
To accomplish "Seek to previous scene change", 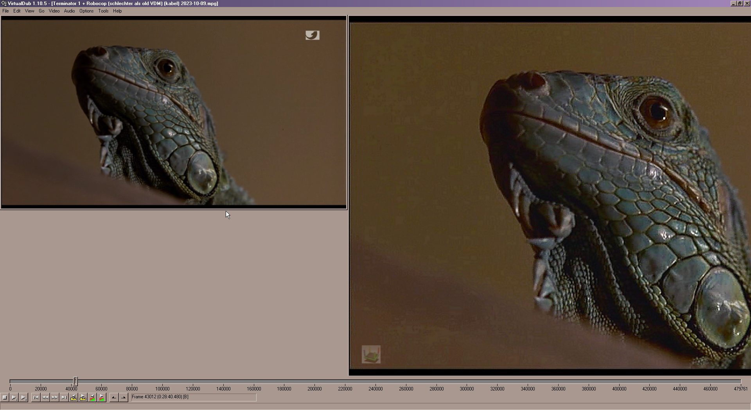I will click(92, 398).
